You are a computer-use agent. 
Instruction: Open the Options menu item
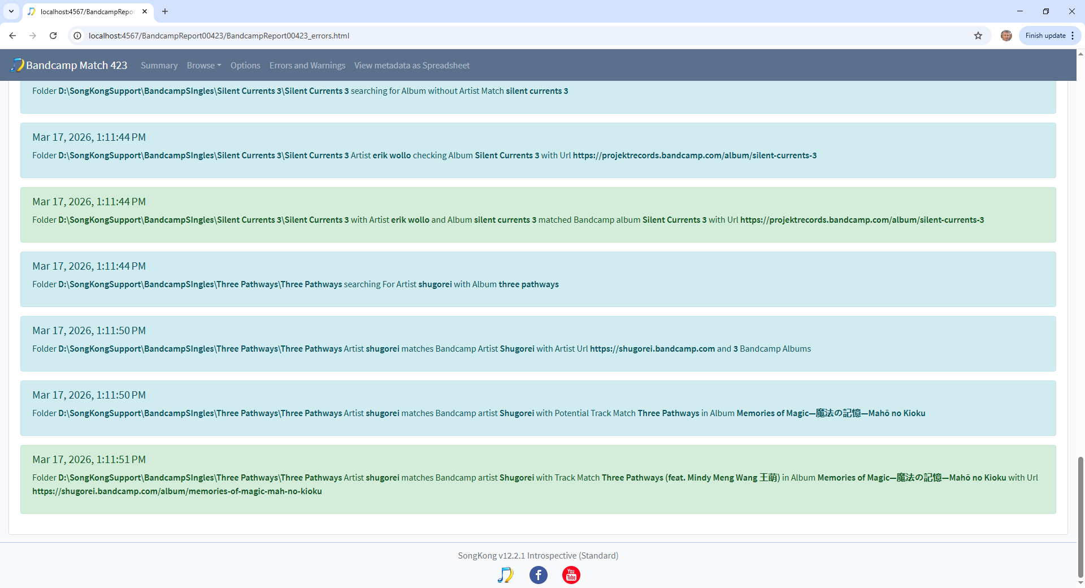tap(245, 66)
